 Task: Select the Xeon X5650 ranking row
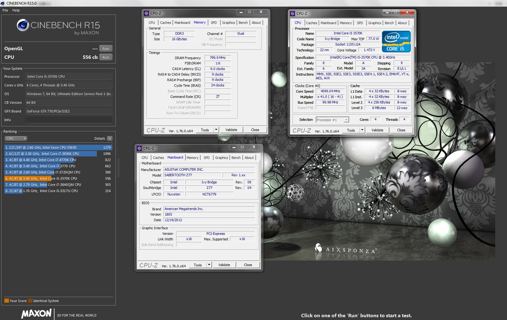(58, 147)
